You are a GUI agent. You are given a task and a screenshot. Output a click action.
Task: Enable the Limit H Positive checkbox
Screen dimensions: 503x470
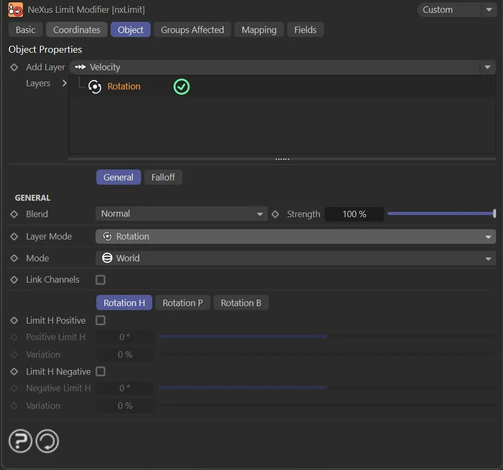tap(101, 320)
